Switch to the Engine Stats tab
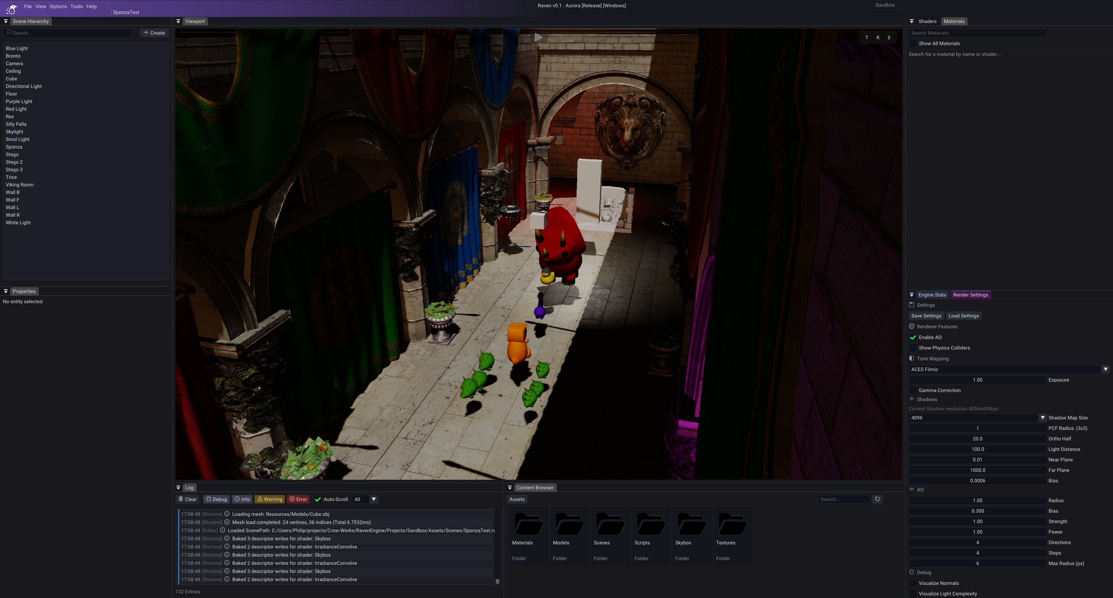The image size is (1113, 598). pos(932,295)
